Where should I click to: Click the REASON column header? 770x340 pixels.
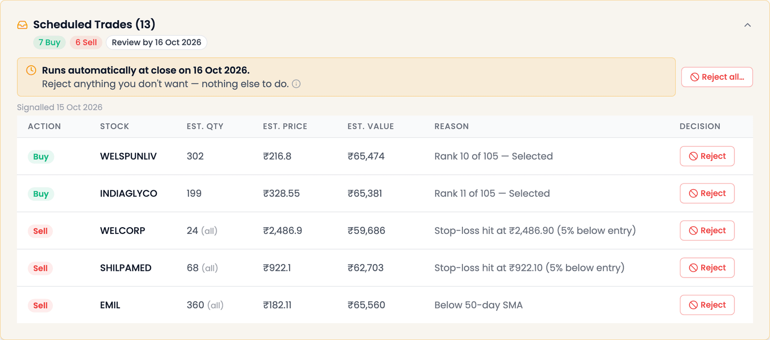coord(451,126)
